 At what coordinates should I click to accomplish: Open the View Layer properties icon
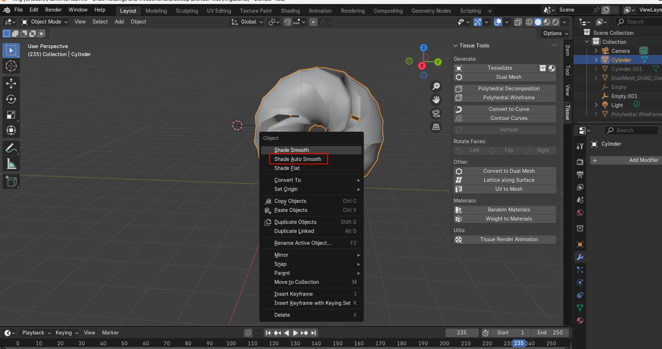pyautogui.click(x=580, y=188)
